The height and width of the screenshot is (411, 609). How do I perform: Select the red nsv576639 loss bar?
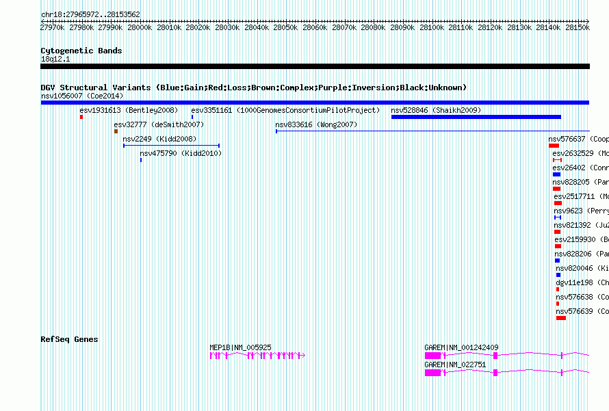[561, 318]
